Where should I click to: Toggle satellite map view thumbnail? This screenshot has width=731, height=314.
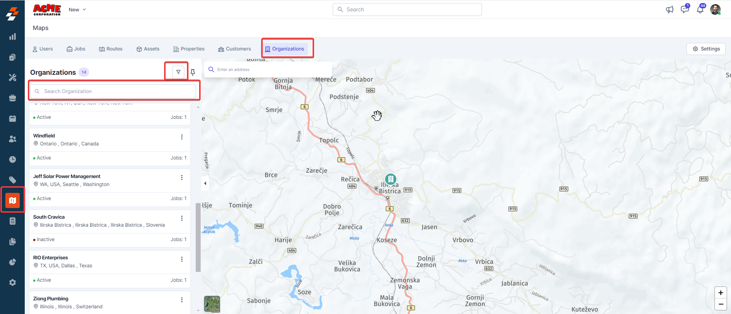(212, 304)
